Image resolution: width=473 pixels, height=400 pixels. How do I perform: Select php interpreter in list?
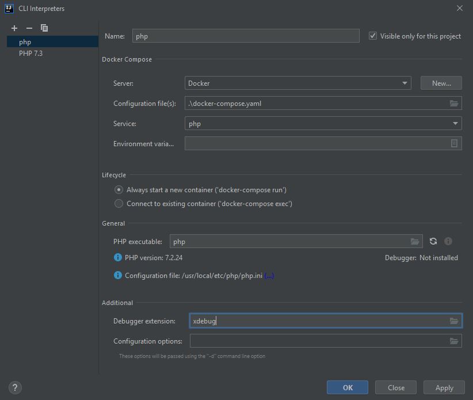click(52, 41)
